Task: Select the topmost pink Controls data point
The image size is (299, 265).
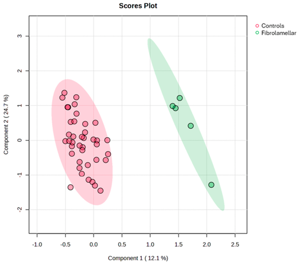Action: coord(64,93)
